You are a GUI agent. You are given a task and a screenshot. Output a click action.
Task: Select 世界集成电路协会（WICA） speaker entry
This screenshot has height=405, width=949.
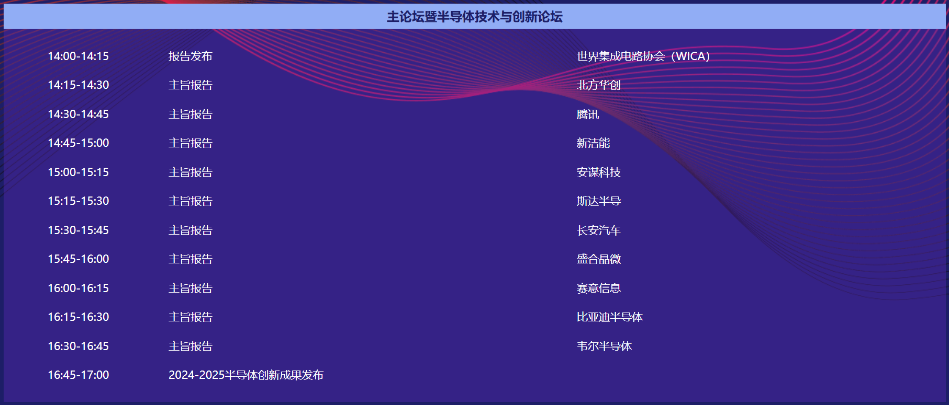643,56
